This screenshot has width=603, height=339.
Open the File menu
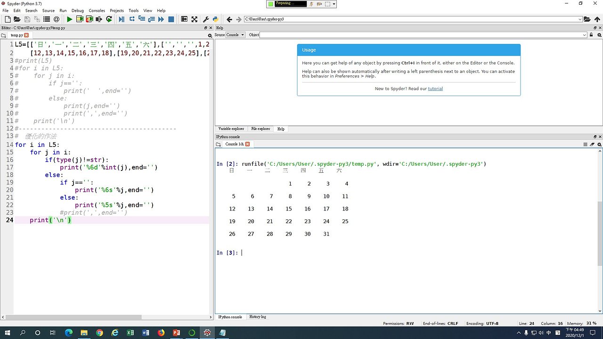coord(6,10)
